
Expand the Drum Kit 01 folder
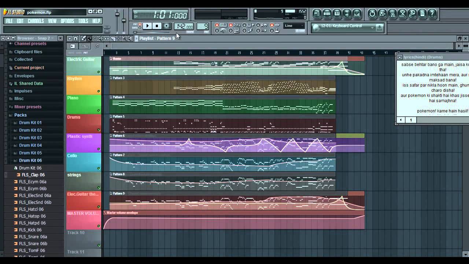30,122
